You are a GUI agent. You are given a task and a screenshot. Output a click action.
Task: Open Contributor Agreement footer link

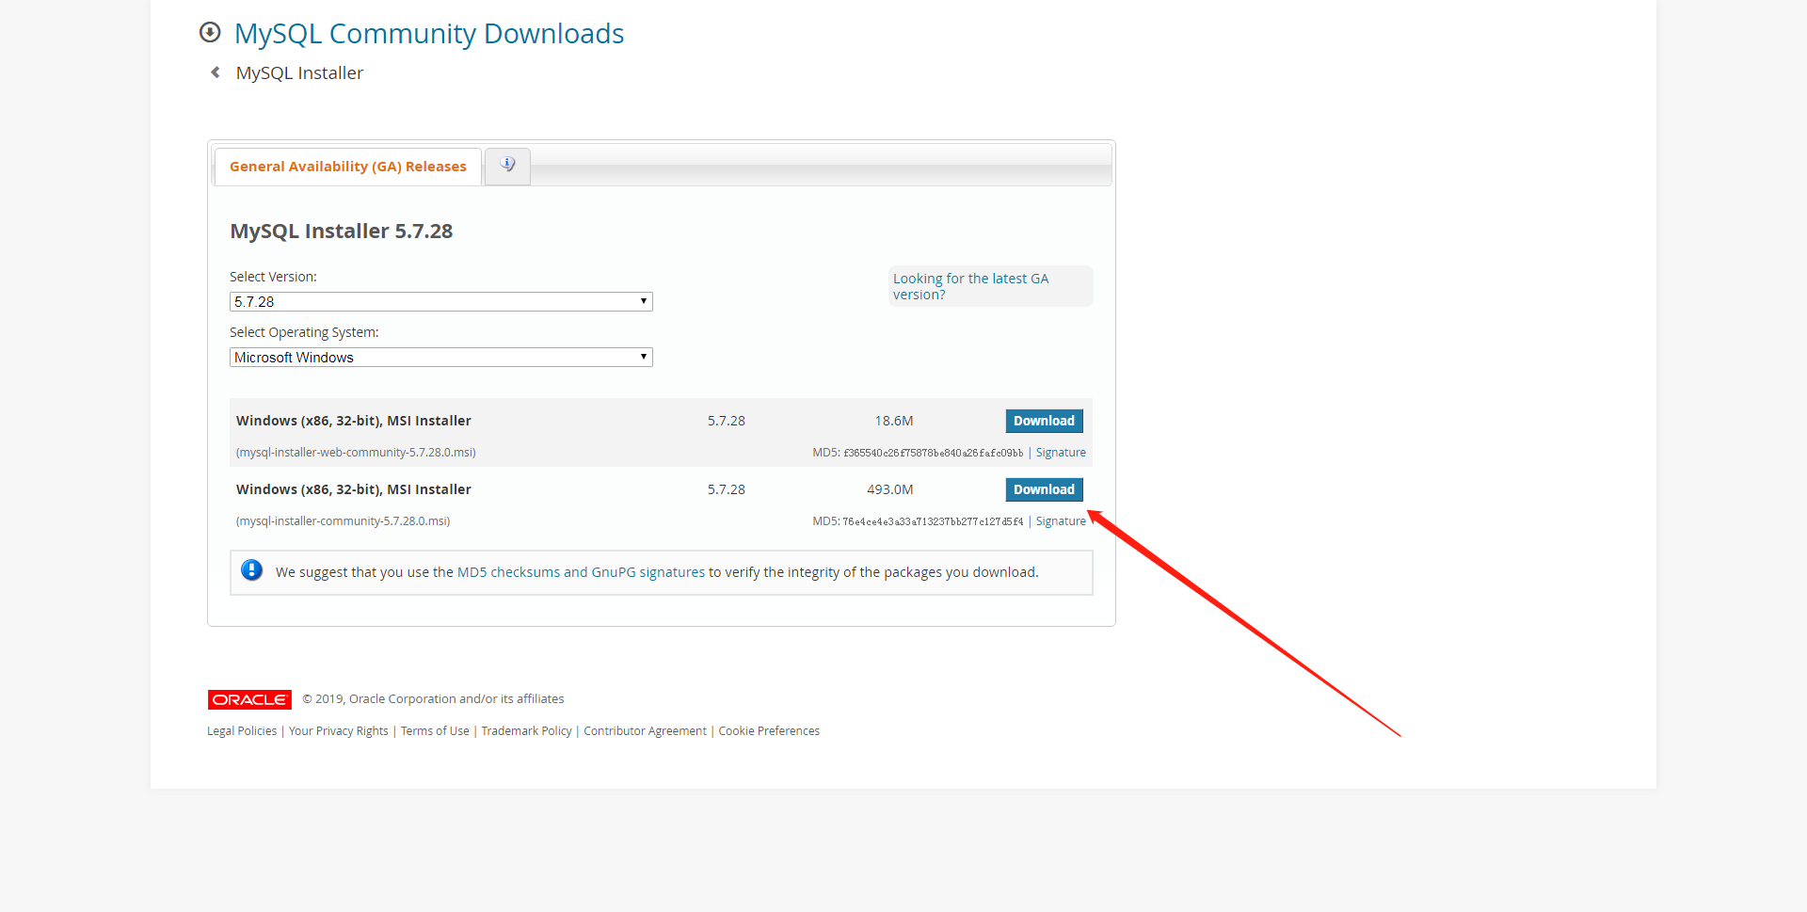[645, 731]
